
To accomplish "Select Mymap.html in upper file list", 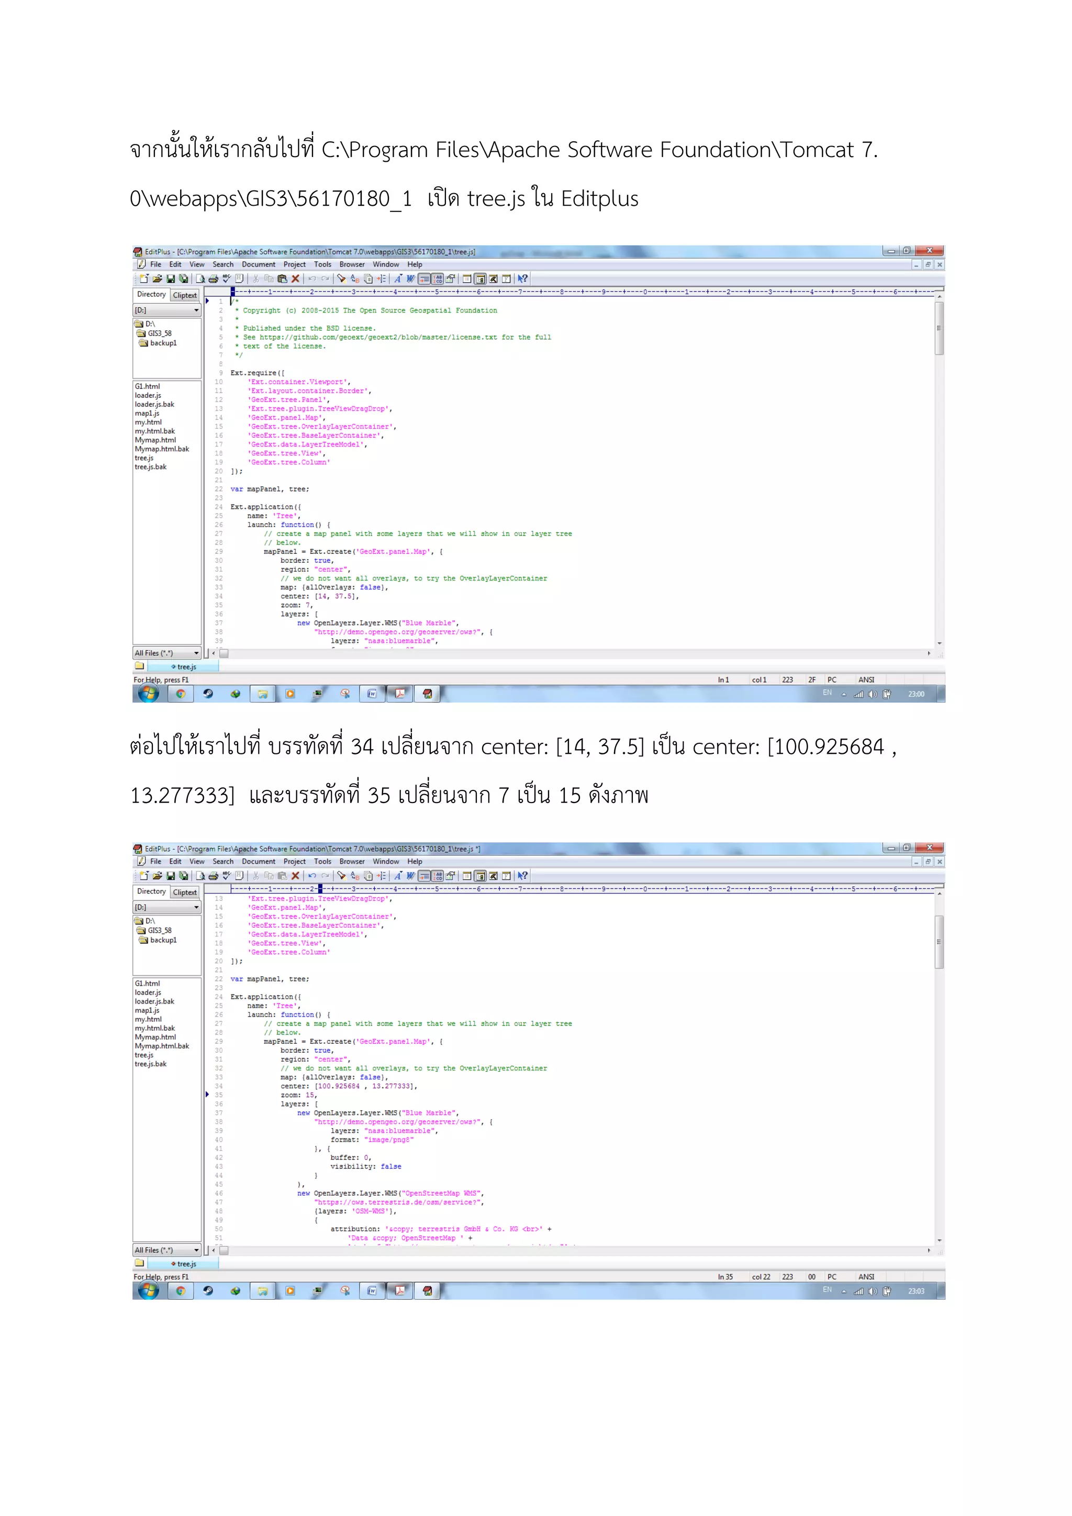I will pyautogui.click(x=155, y=440).
